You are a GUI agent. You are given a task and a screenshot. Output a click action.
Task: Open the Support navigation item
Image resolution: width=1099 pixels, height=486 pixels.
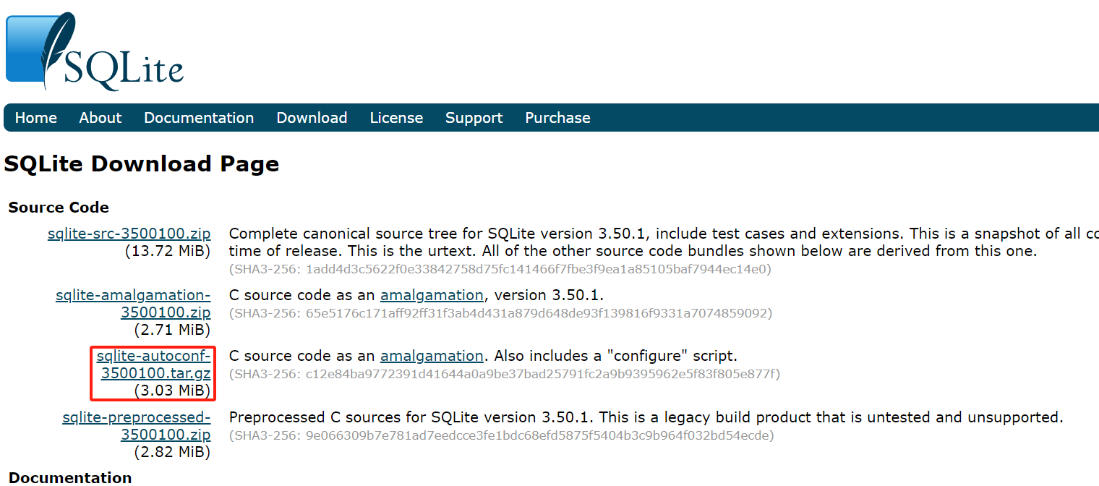coord(474,117)
